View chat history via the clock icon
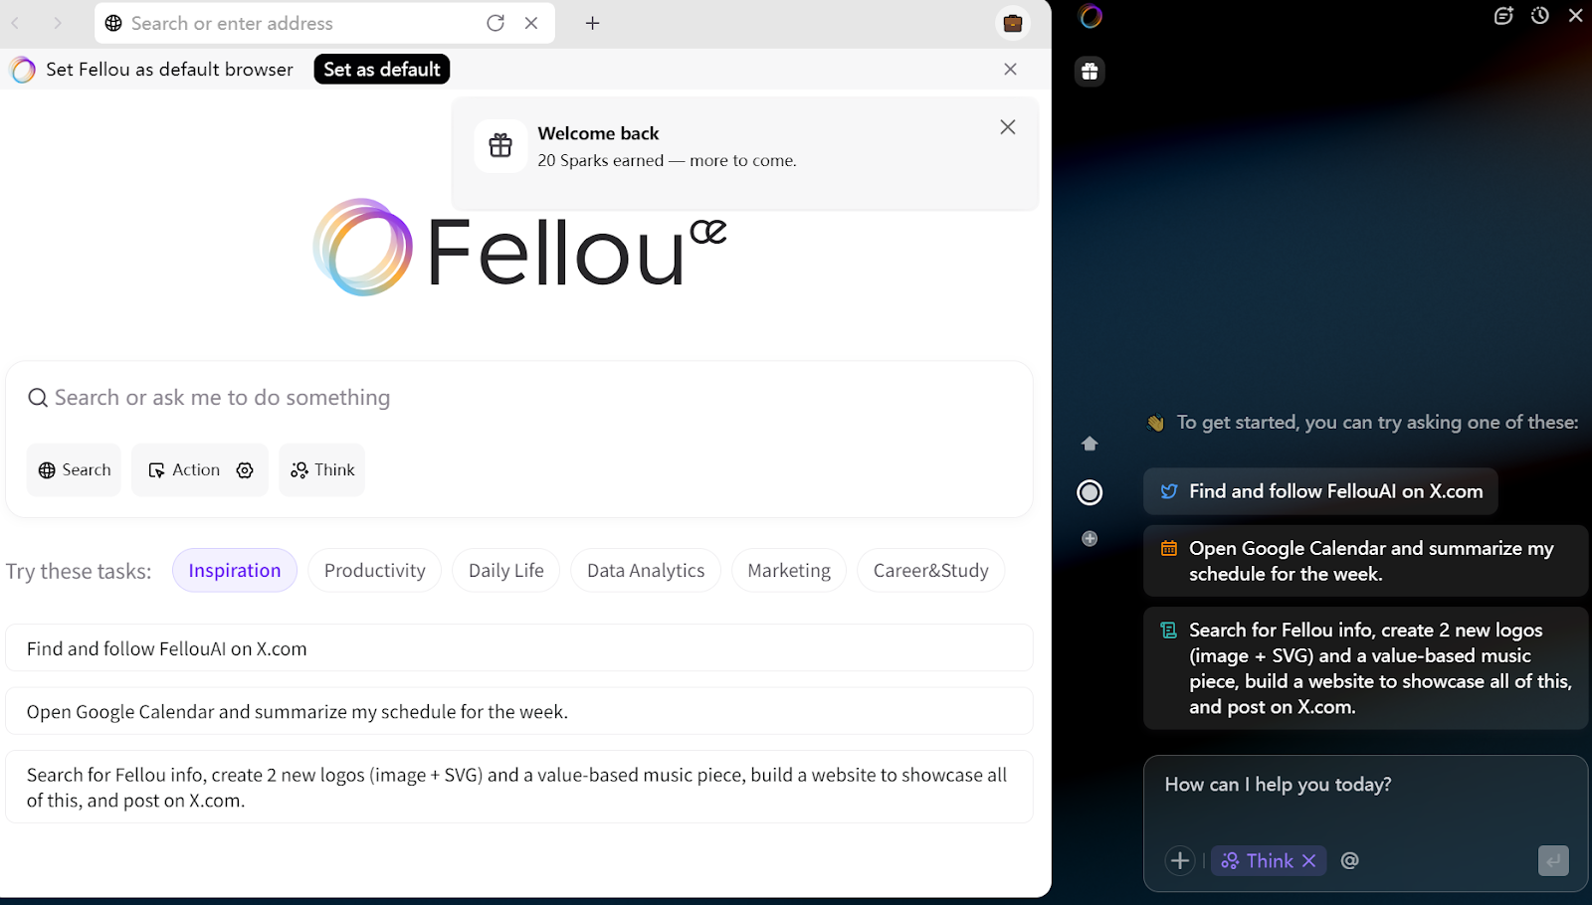 (1539, 16)
